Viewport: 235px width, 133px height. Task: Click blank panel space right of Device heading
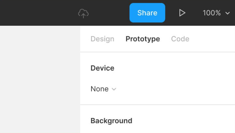[175, 68]
